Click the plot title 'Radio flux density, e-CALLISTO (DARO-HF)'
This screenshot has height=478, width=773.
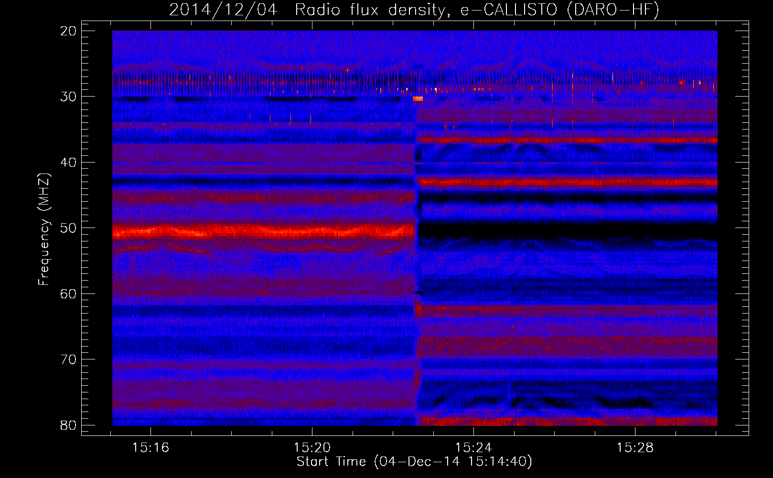(477, 10)
